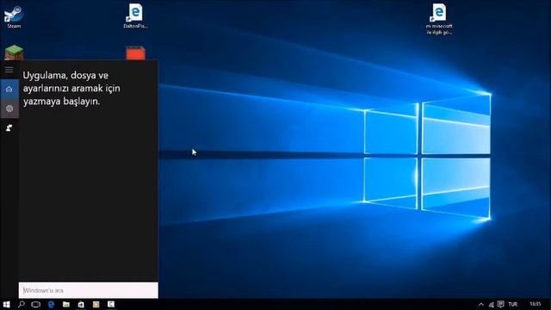Screen dimensions: 551x310
Task: Show hidden system tray icons chevron
Action: [x=481, y=304]
